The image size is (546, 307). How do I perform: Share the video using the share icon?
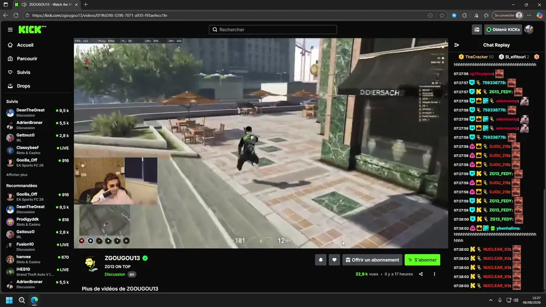(421, 274)
